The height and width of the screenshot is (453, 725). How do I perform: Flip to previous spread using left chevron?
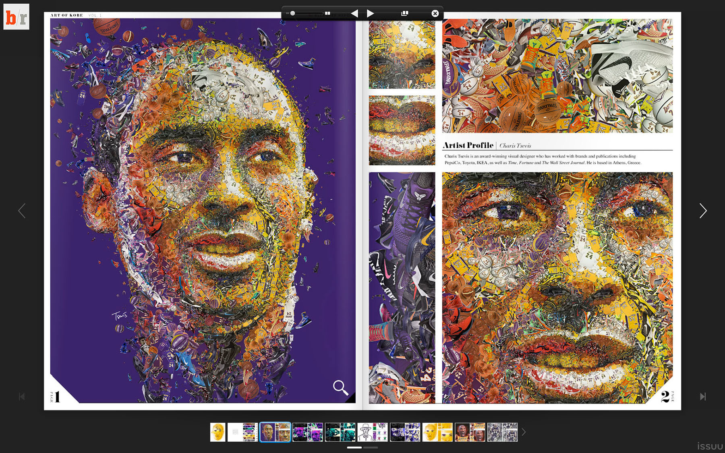point(22,211)
